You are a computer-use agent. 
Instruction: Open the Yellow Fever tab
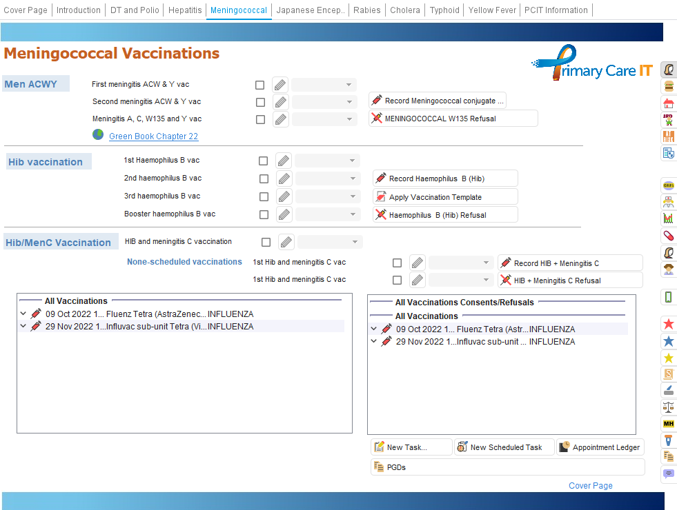click(x=491, y=10)
